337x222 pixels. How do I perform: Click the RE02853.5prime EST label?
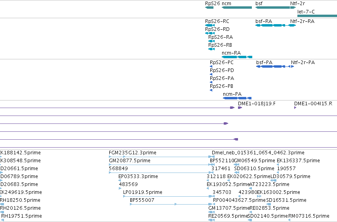270,208
